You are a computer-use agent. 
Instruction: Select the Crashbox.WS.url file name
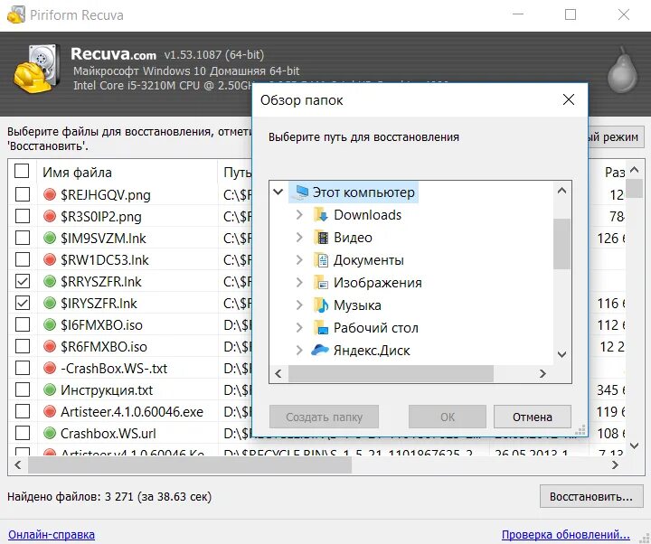point(108,433)
